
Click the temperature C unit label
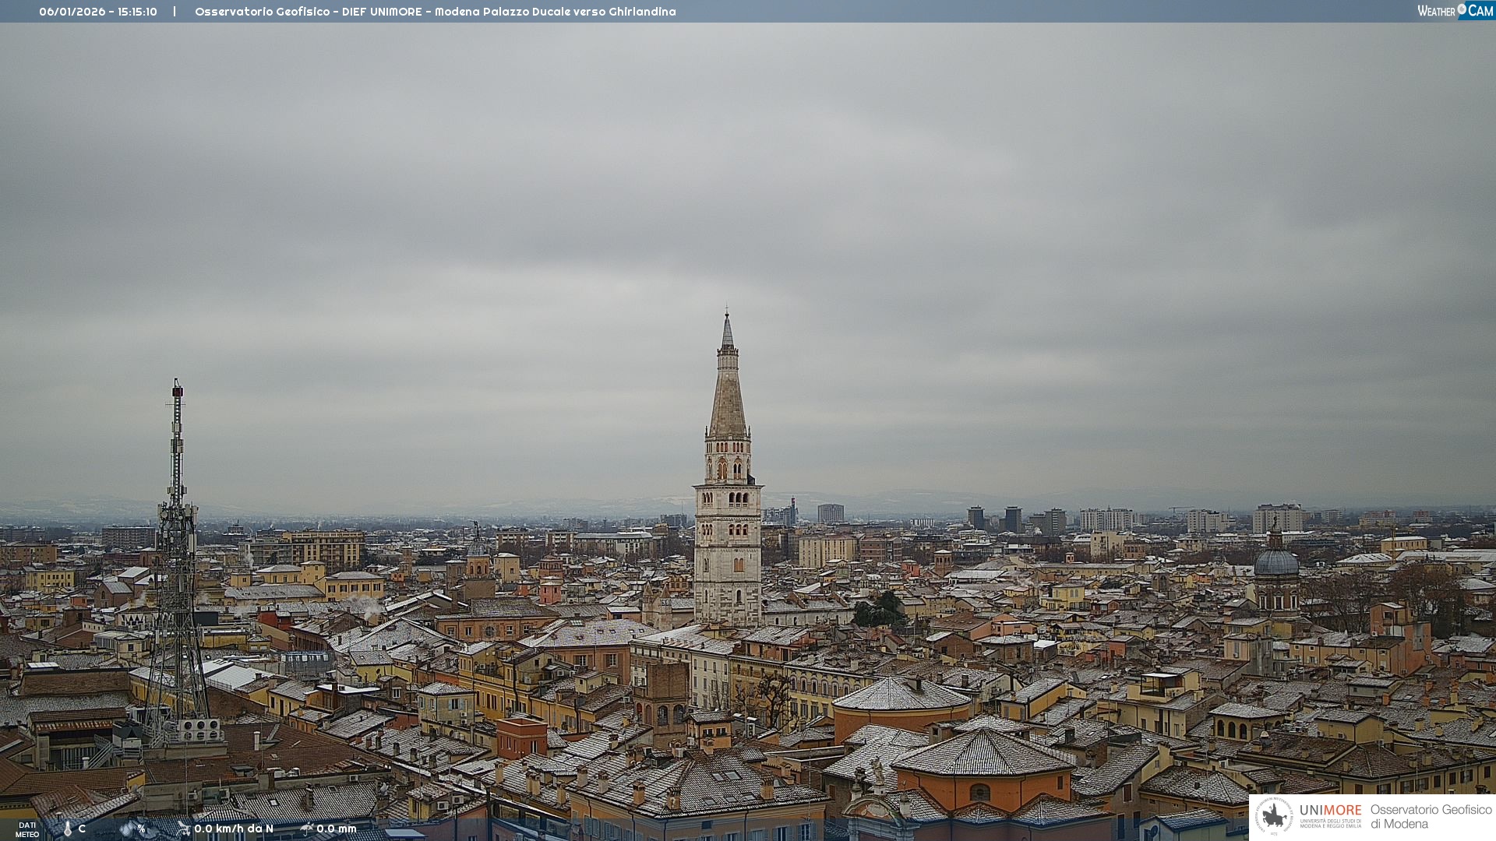(82, 829)
